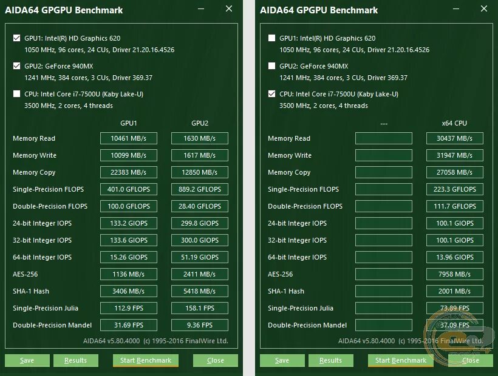Select GPU2 Mandel result 9.36 FPS
The height and width of the screenshot is (376, 498).
[199, 325]
